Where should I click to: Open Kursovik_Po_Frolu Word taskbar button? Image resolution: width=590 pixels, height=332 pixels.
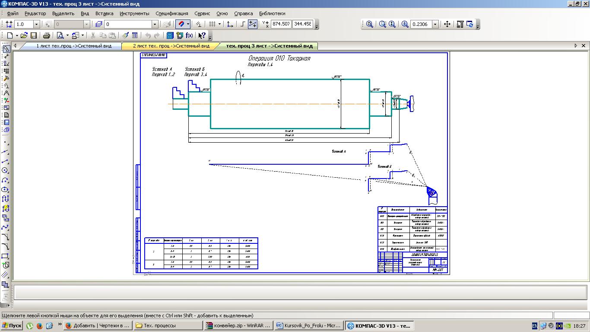tap(309, 326)
